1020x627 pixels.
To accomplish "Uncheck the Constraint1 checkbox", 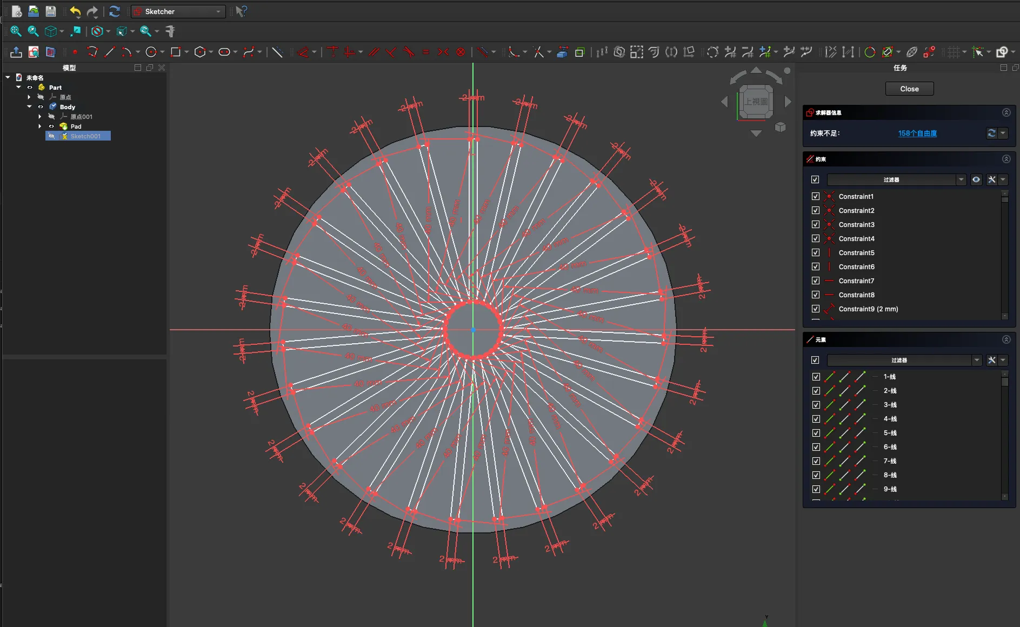I will [x=816, y=196].
